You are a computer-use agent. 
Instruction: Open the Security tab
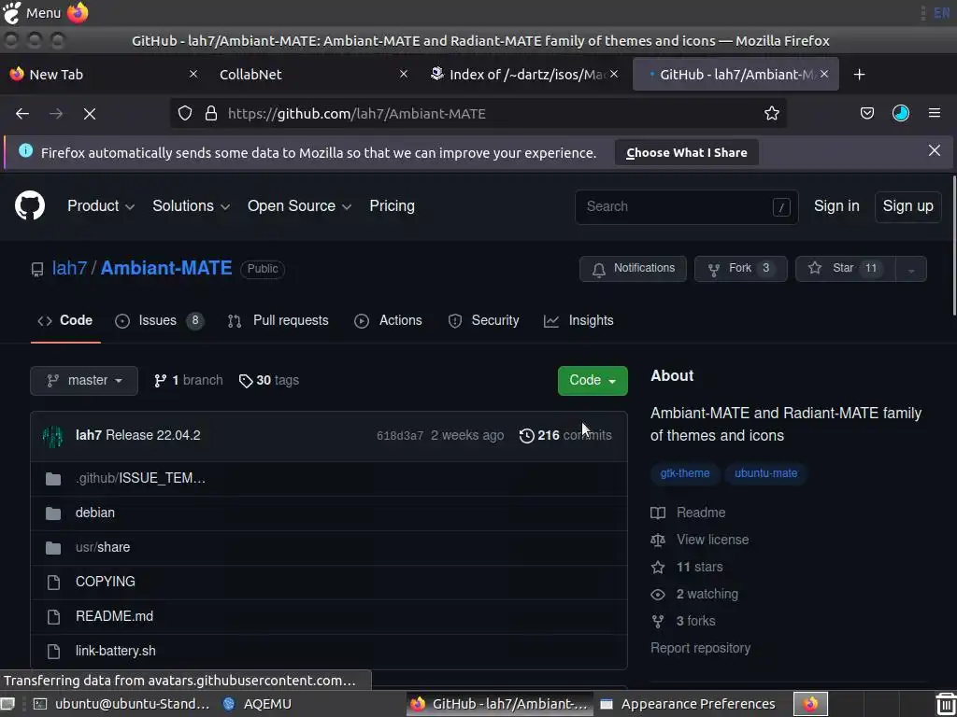[483, 321]
